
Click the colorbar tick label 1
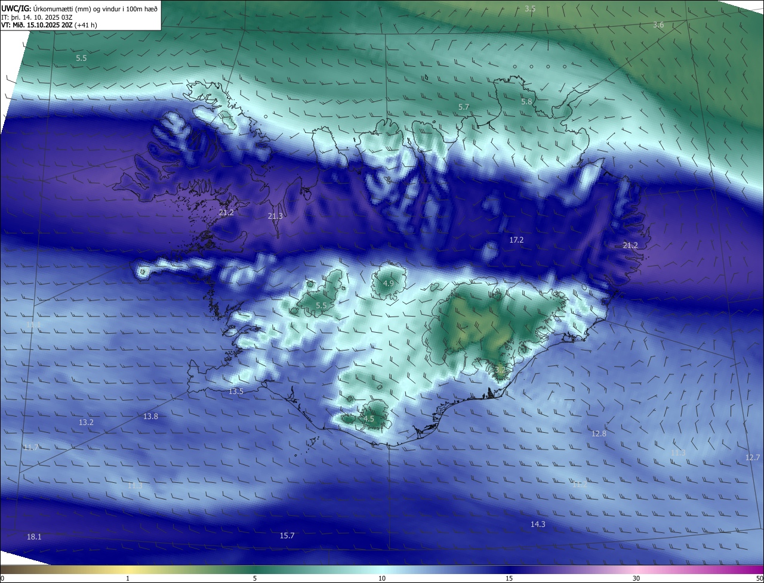coord(128,578)
